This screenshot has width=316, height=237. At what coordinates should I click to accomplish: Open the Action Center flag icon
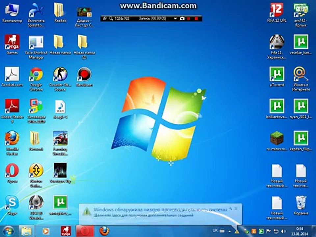(x=269, y=231)
